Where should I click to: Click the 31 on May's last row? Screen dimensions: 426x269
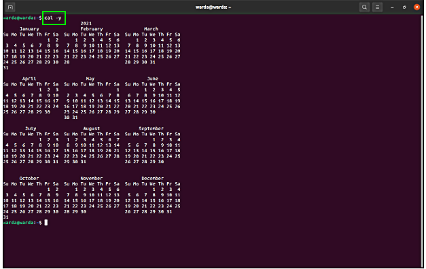click(x=75, y=118)
